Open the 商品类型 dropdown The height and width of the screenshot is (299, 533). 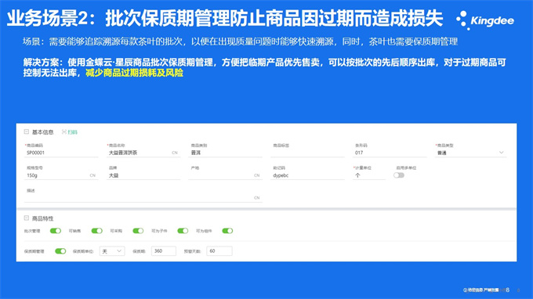click(x=471, y=153)
